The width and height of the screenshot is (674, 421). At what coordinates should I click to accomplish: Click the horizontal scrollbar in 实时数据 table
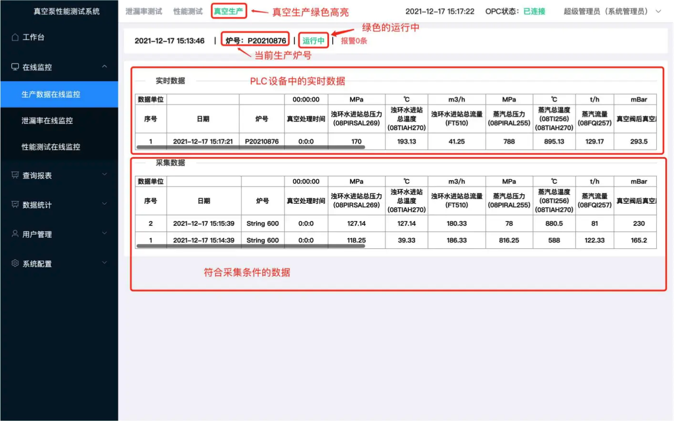pyautogui.click(x=250, y=147)
